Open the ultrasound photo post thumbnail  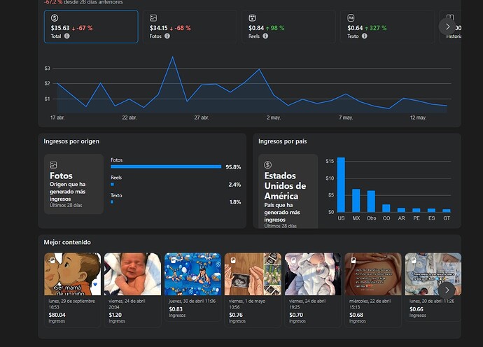253,274
